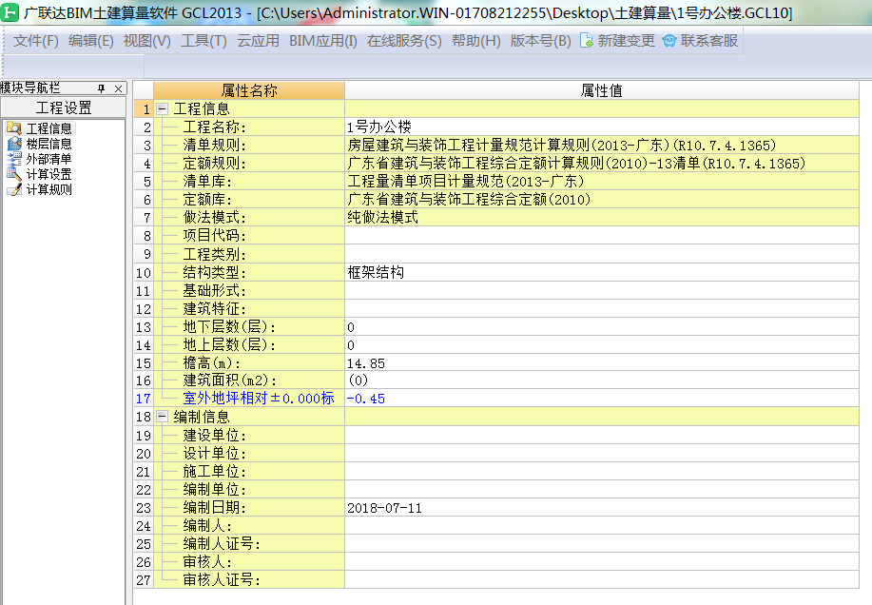This screenshot has height=605, width=872.
Task: Edit the 檐高(m) value 14.85
Action: click(x=602, y=363)
